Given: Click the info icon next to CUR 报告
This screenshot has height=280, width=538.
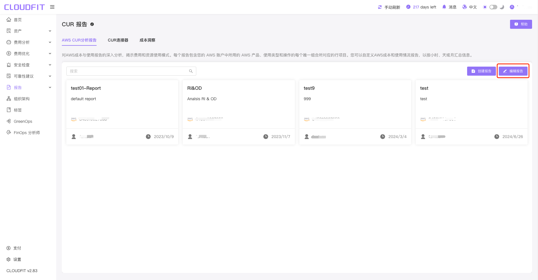Looking at the screenshot, I should click(92, 24).
